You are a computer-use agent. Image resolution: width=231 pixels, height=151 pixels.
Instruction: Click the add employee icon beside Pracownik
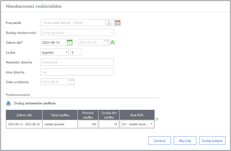point(110,23)
